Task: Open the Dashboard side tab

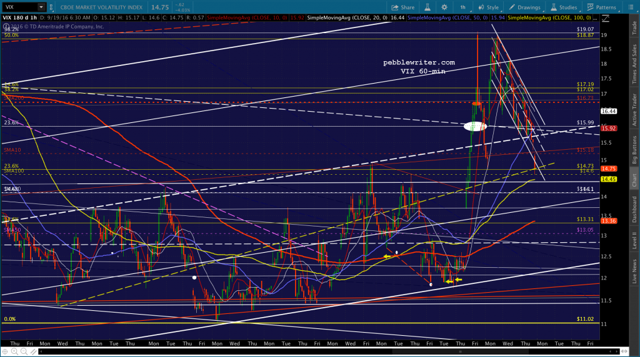Action: click(634, 209)
